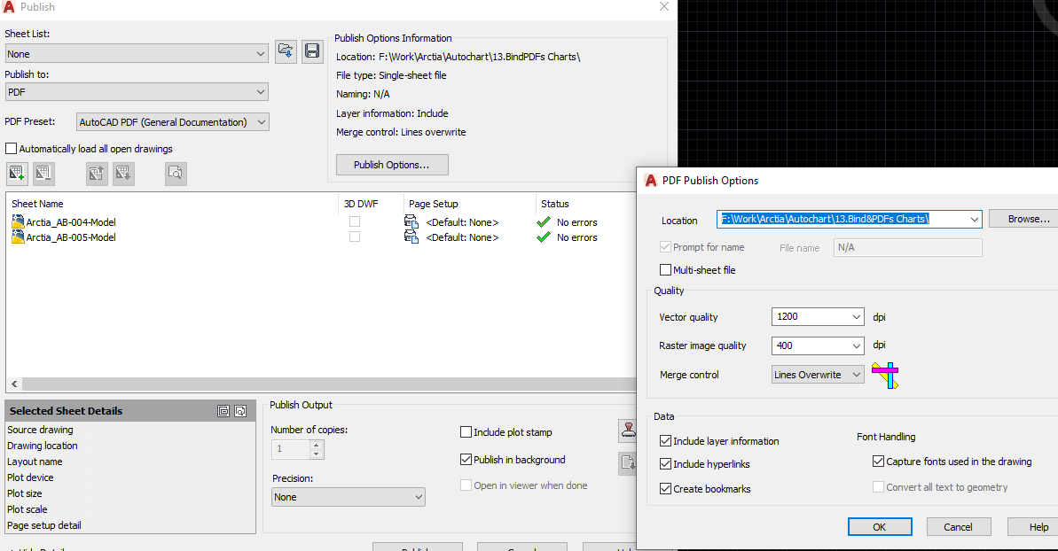
Task: Expand the Publish to dropdown
Action: [137, 92]
